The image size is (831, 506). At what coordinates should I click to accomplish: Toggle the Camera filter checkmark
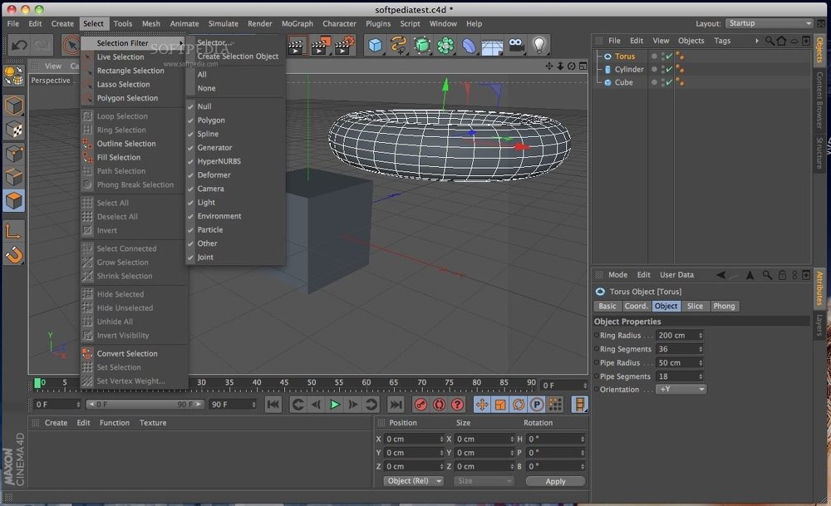[191, 189]
